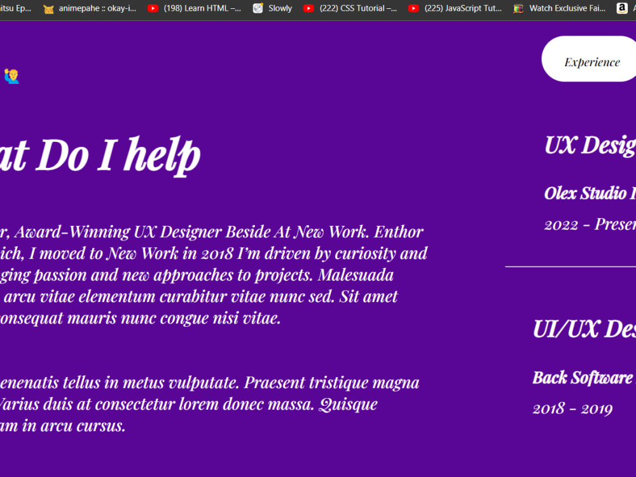Click the Watch Exclusive bookmark favicon
This screenshot has height=477, width=636.
pyautogui.click(x=518, y=8)
